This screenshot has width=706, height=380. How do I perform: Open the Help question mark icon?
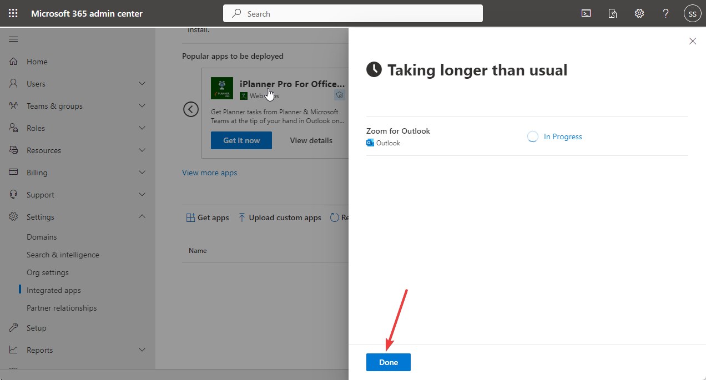[665, 13]
